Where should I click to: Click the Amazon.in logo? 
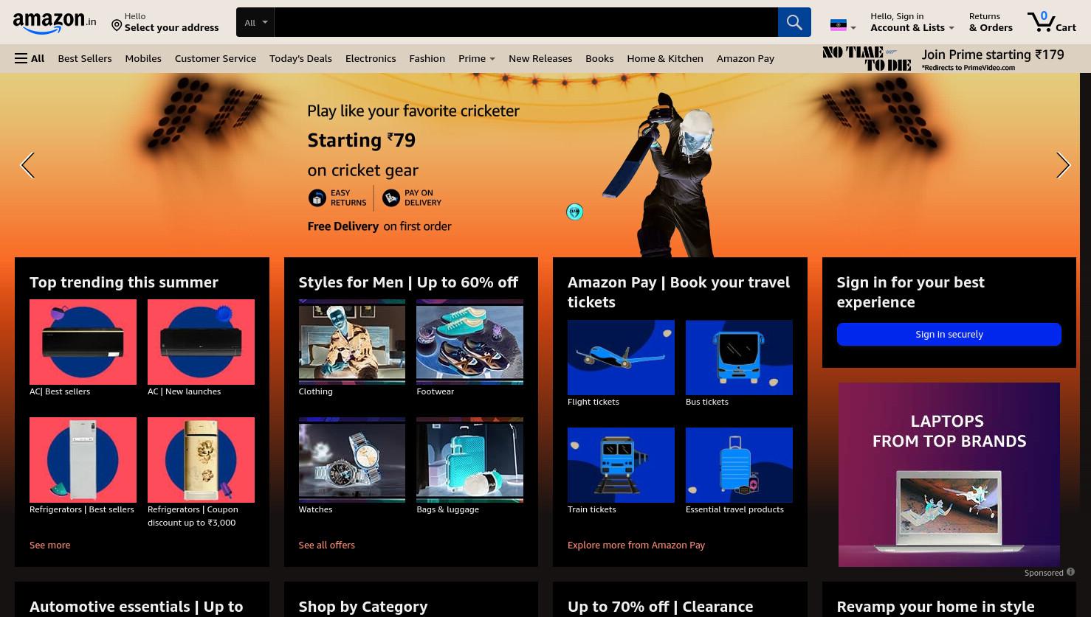[55, 23]
